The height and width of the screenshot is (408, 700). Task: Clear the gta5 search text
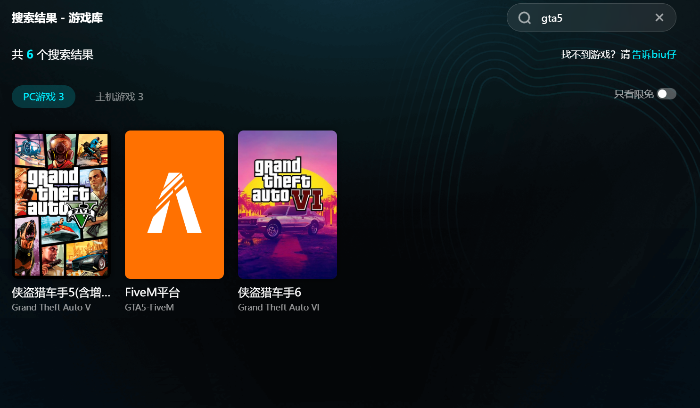tap(659, 17)
